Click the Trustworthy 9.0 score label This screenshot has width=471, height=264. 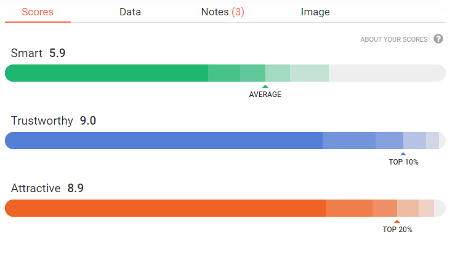click(54, 121)
